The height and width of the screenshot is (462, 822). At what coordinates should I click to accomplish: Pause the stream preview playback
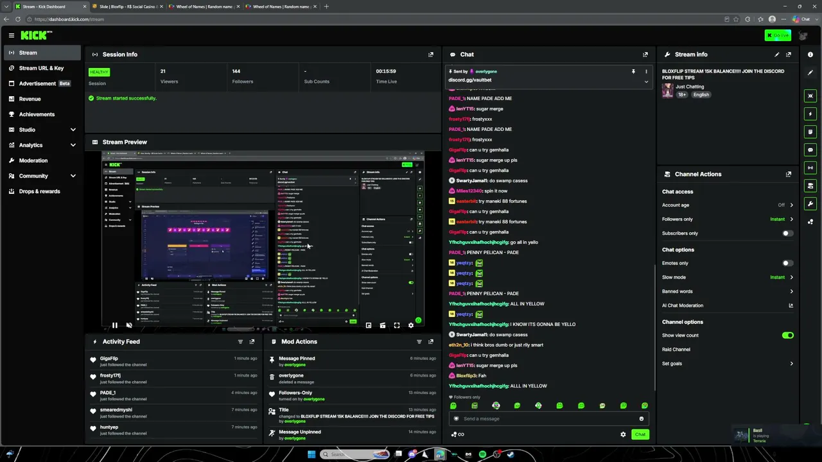114,325
